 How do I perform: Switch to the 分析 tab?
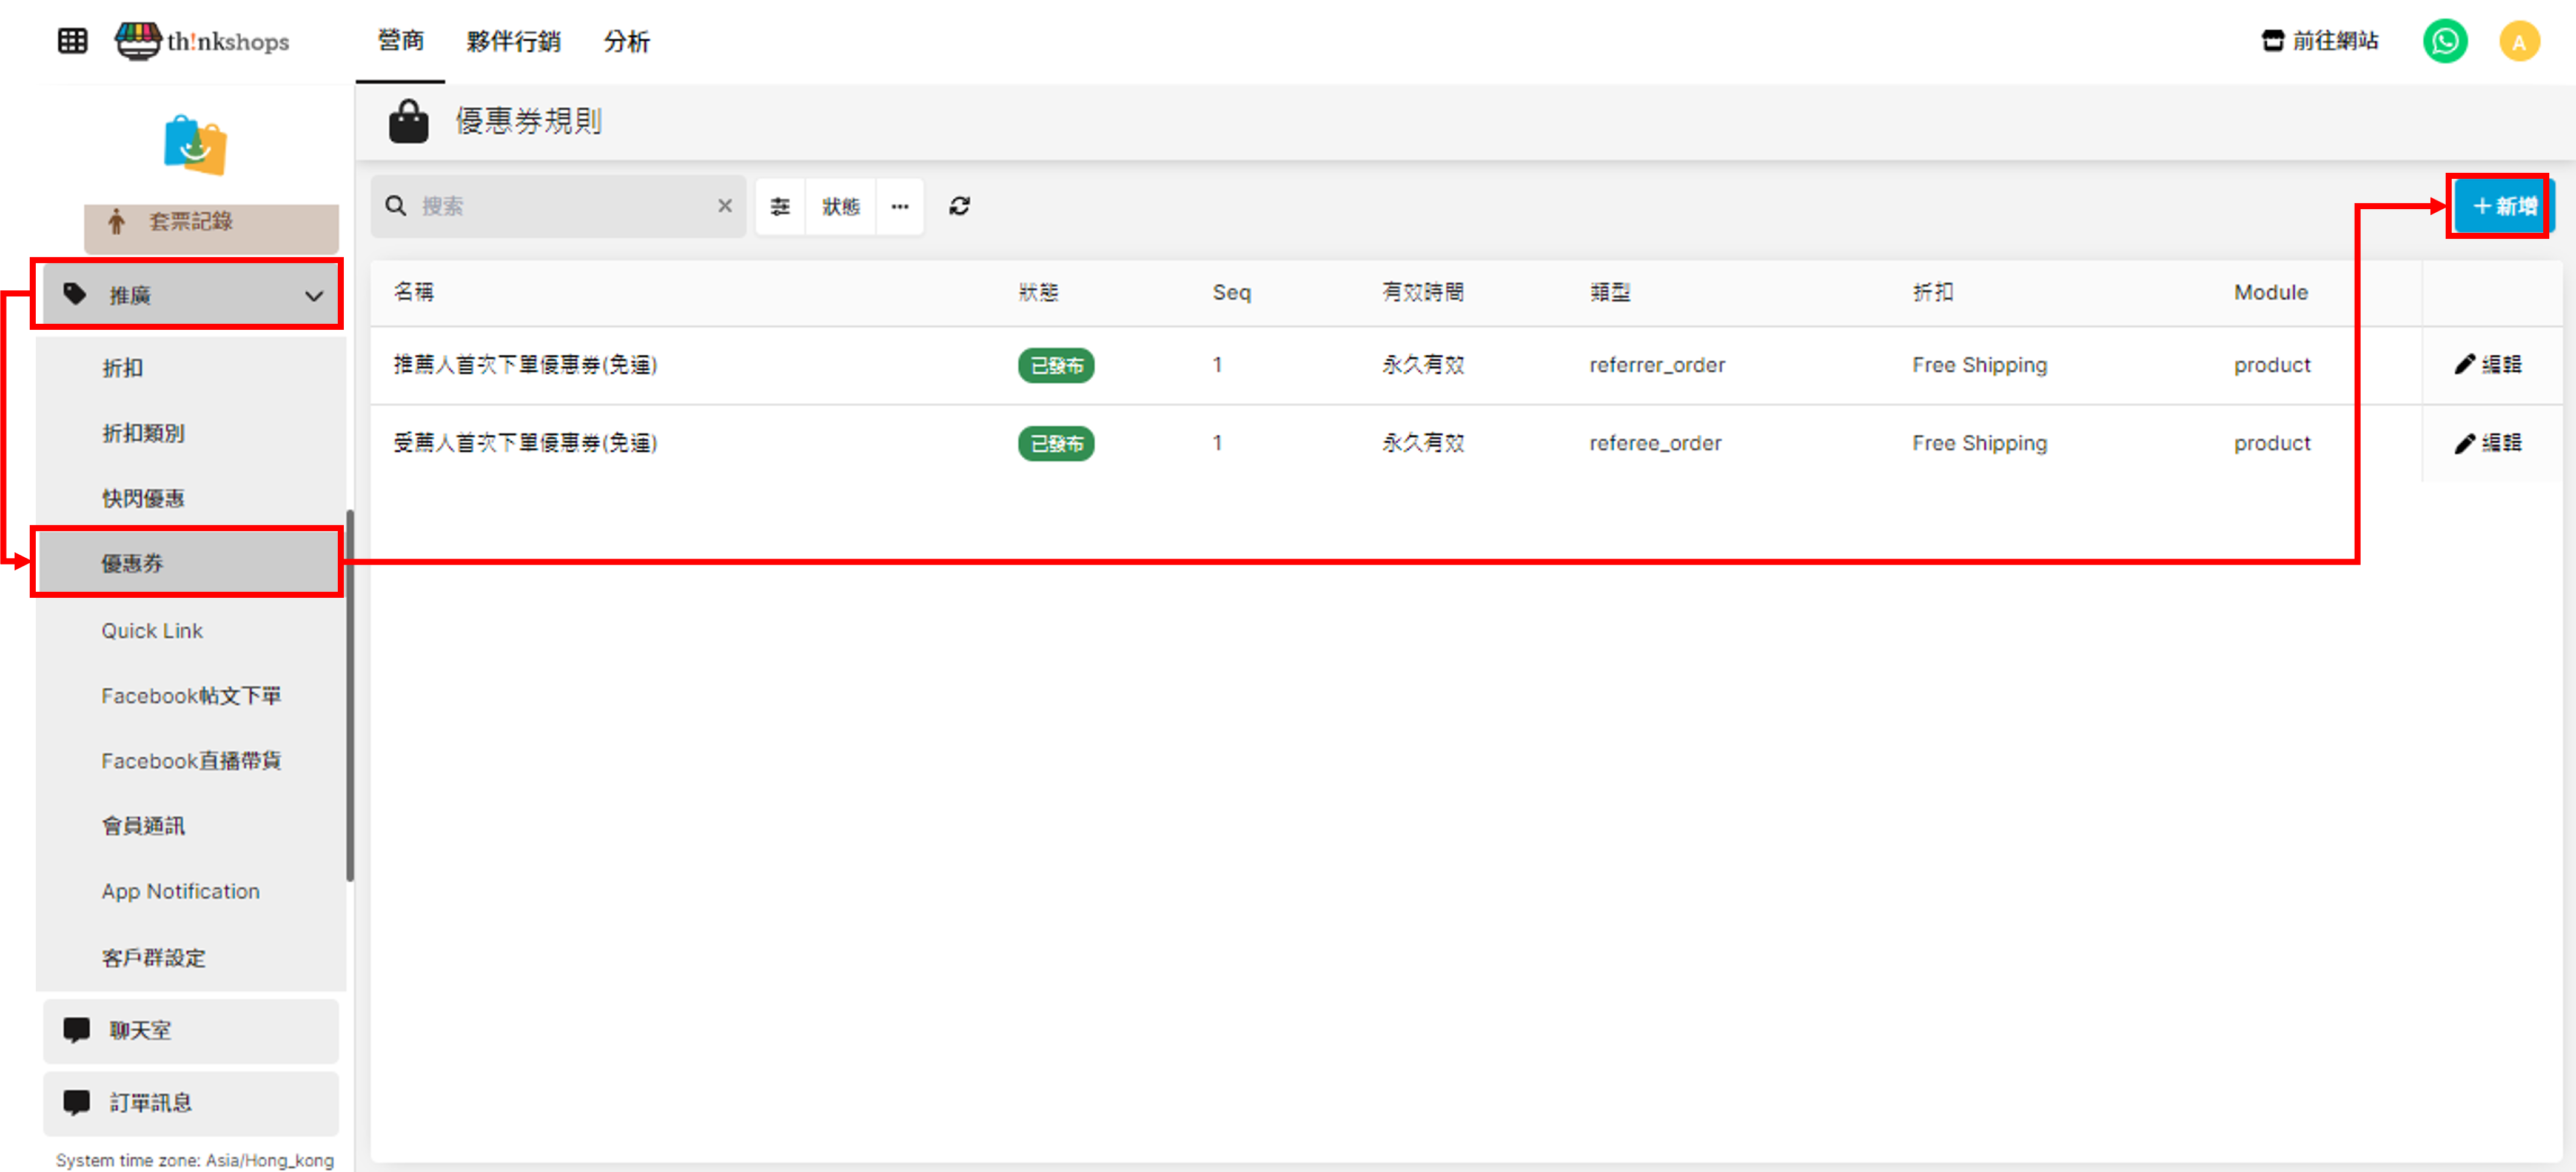coord(626,41)
